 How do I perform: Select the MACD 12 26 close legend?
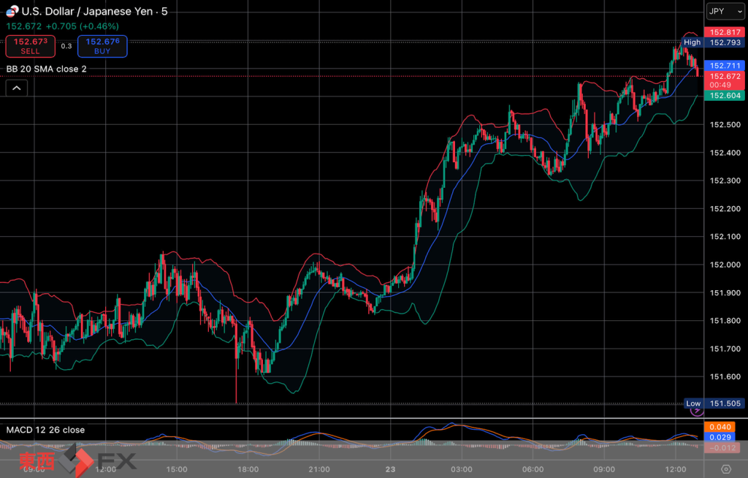pyautogui.click(x=45, y=430)
